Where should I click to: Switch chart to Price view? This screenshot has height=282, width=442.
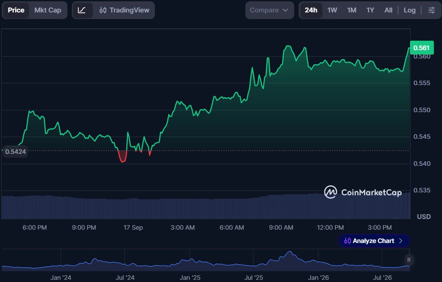click(16, 10)
